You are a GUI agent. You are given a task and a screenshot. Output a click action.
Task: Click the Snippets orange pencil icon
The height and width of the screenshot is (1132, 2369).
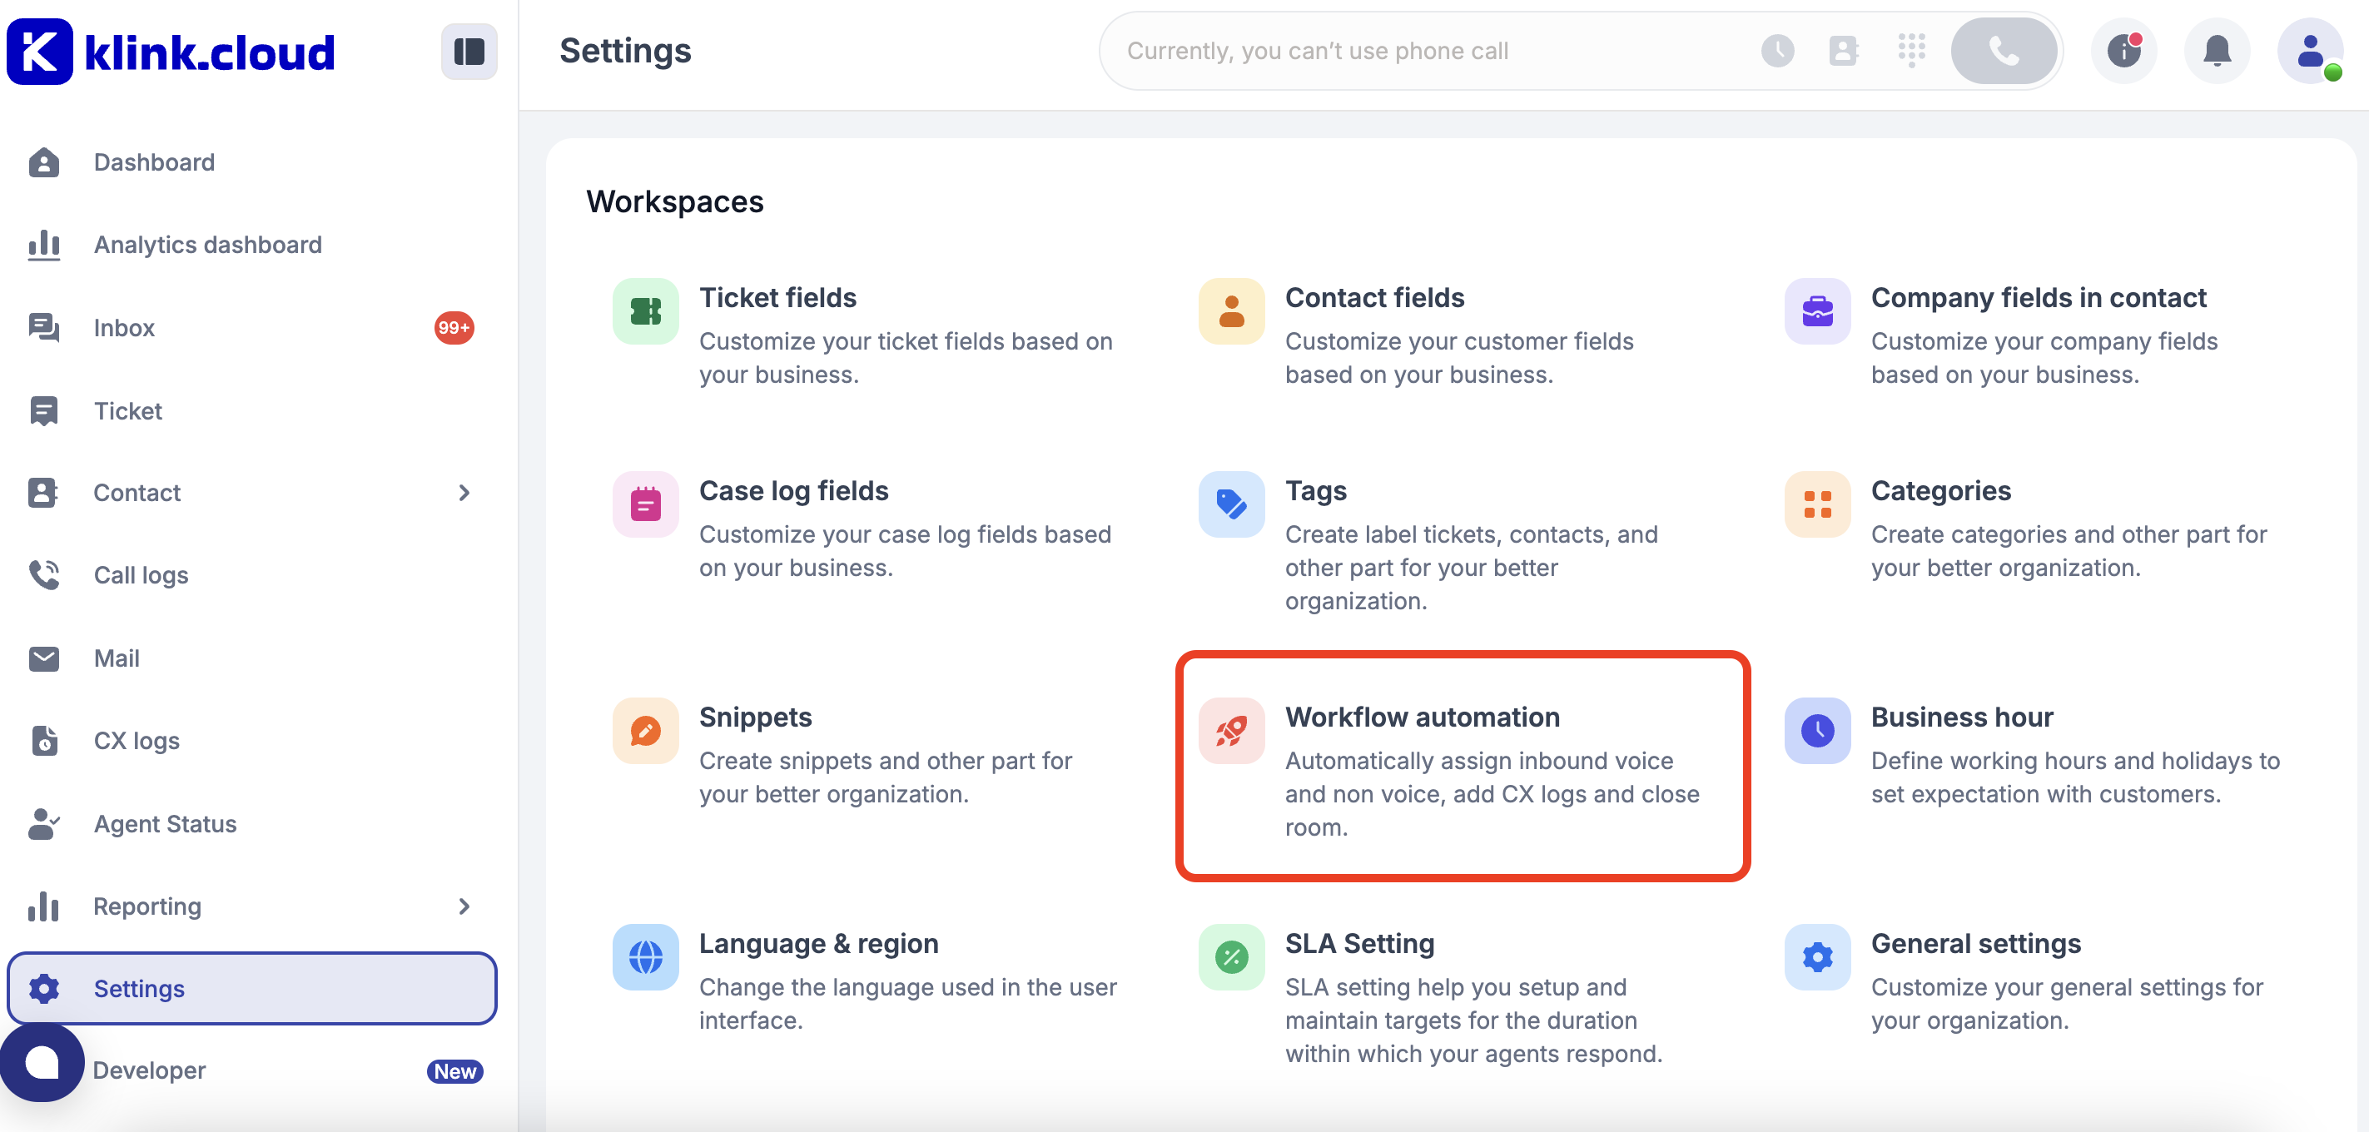tap(646, 731)
